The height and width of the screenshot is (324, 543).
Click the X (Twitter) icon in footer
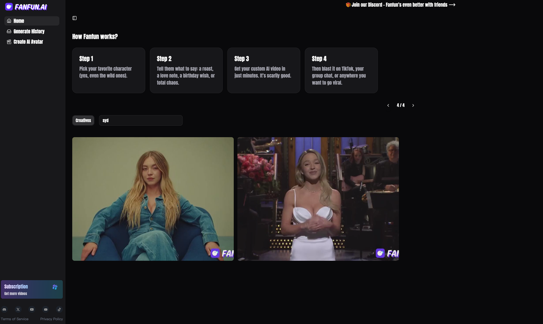point(18,309)
